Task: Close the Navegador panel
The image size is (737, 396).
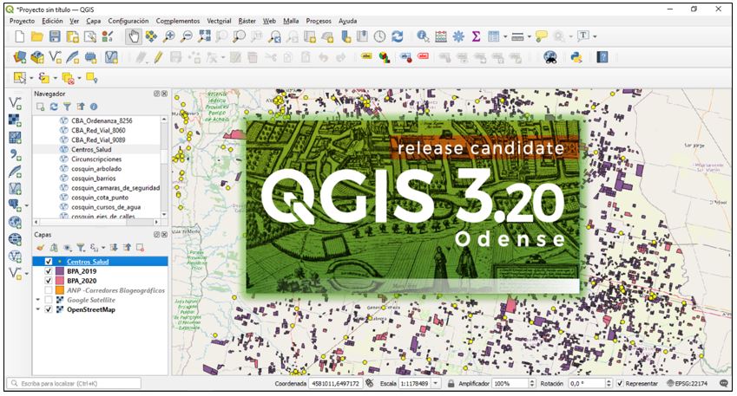Action: point(165,94)
